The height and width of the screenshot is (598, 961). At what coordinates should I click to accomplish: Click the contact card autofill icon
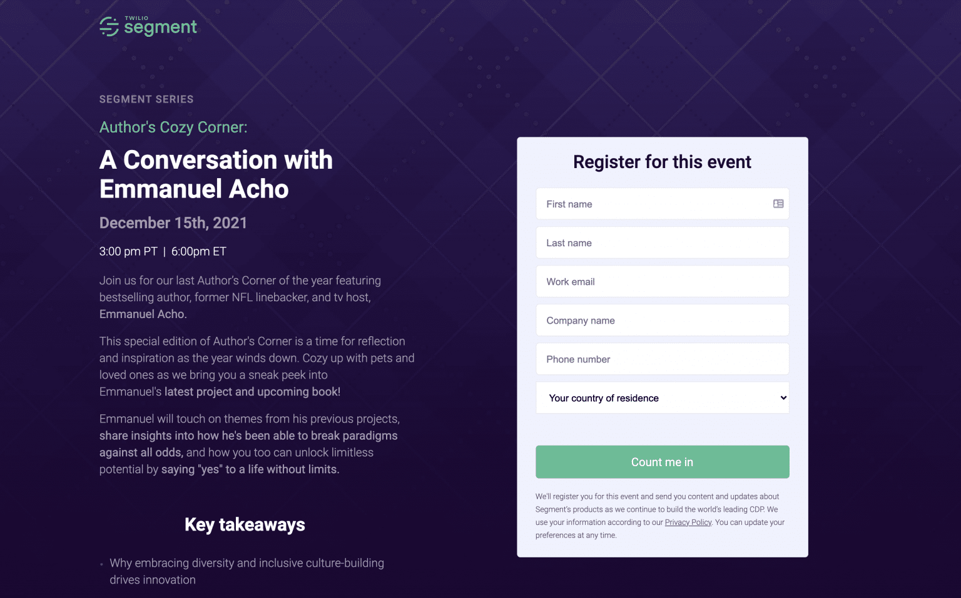point(778,204)
